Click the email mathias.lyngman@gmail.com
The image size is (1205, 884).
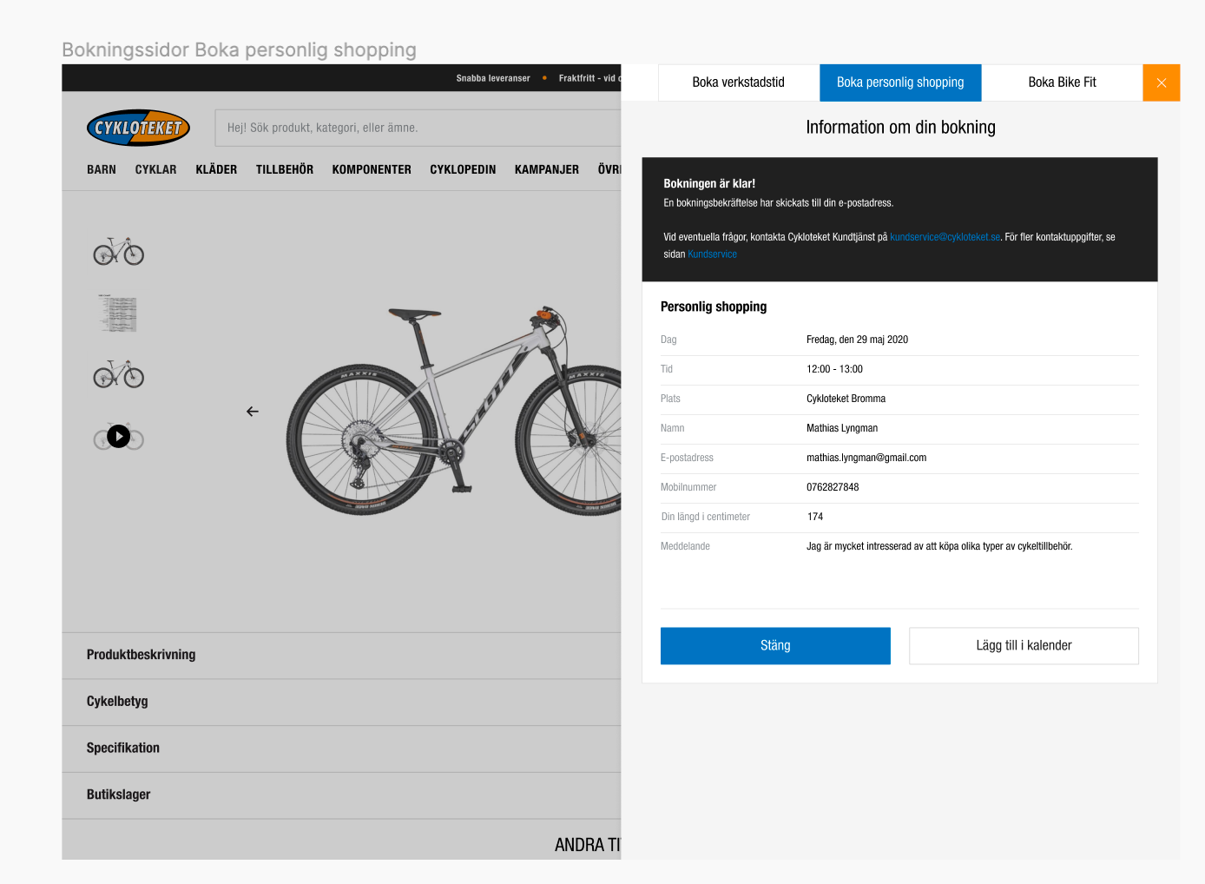click(x=866, y=458)
